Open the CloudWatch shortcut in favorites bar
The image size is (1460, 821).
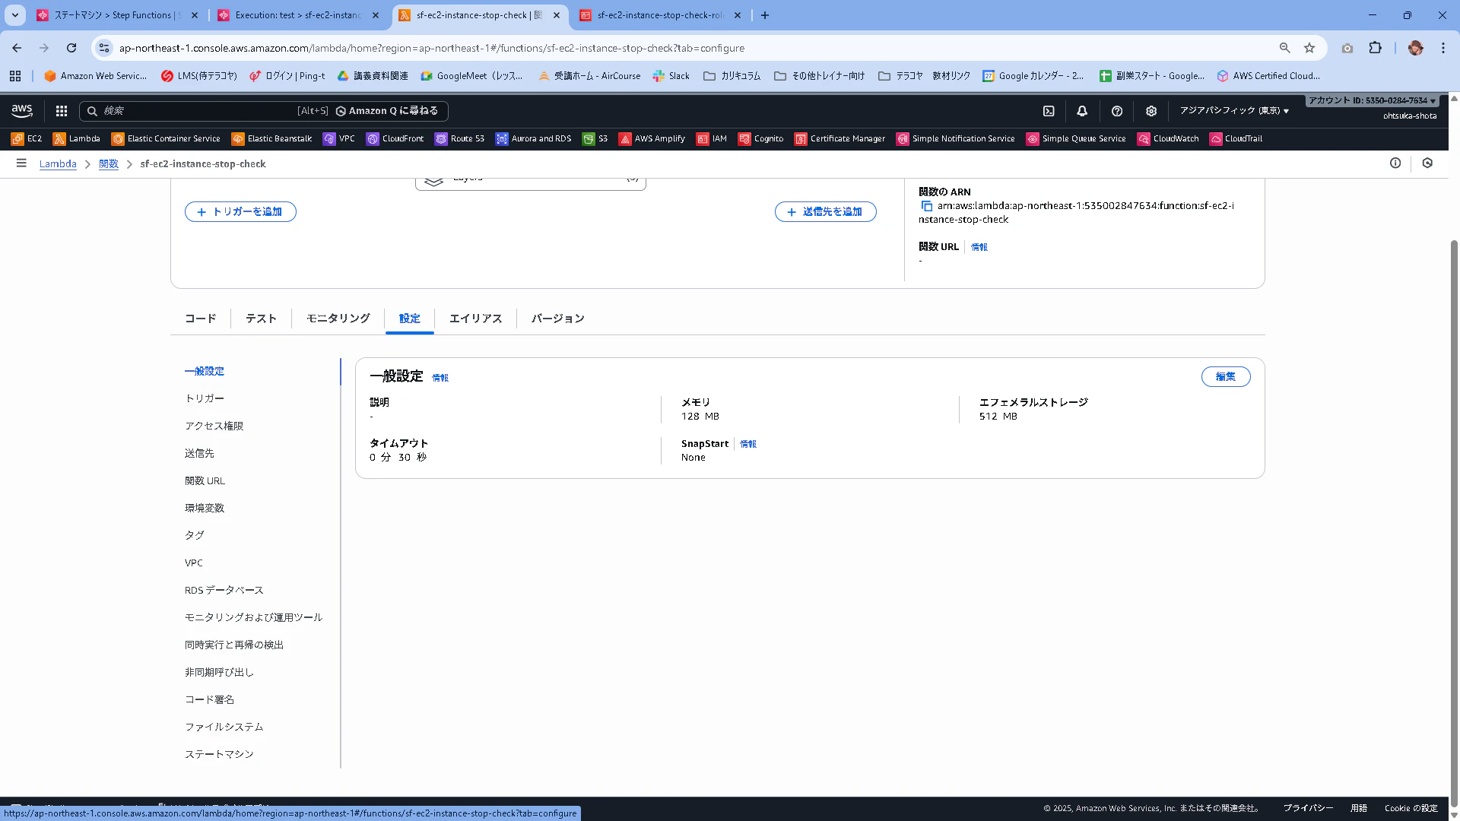1168,138
